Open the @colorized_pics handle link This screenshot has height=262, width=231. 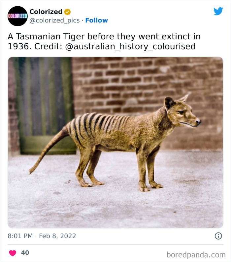tap(54, 20)
